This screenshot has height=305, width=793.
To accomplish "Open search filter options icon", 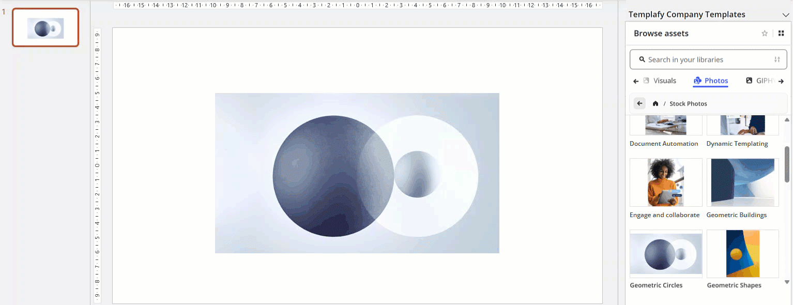I will click(777, 59).
